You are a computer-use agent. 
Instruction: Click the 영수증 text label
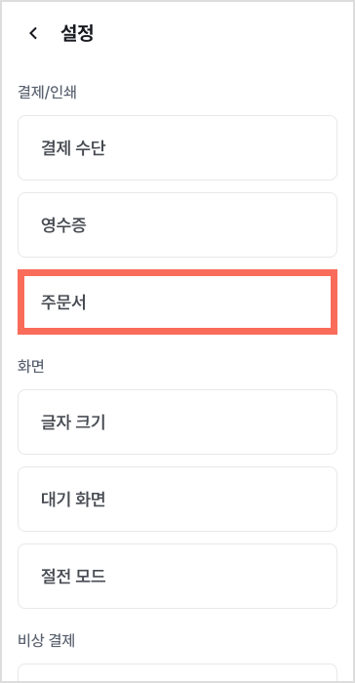click(63, 225)
